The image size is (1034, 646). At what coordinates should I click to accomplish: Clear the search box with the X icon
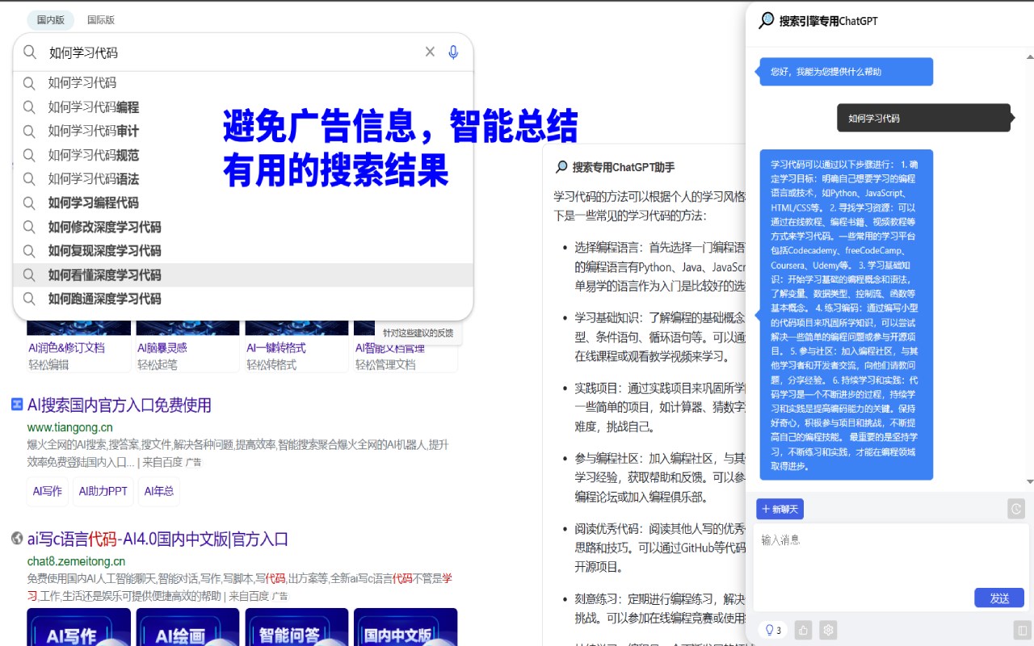(430, 52)
